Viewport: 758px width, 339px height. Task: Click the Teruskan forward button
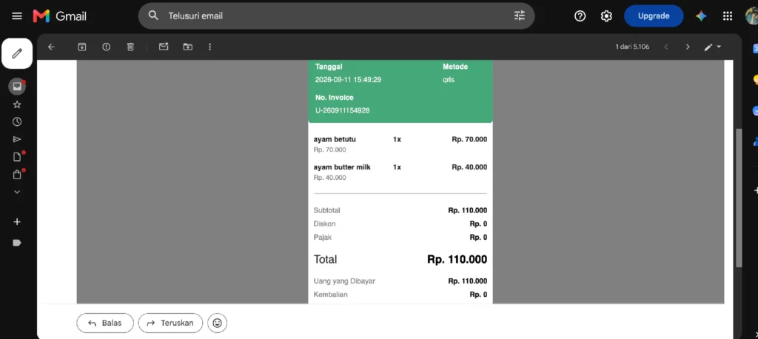pyautogui.click(x=170, y=323)
